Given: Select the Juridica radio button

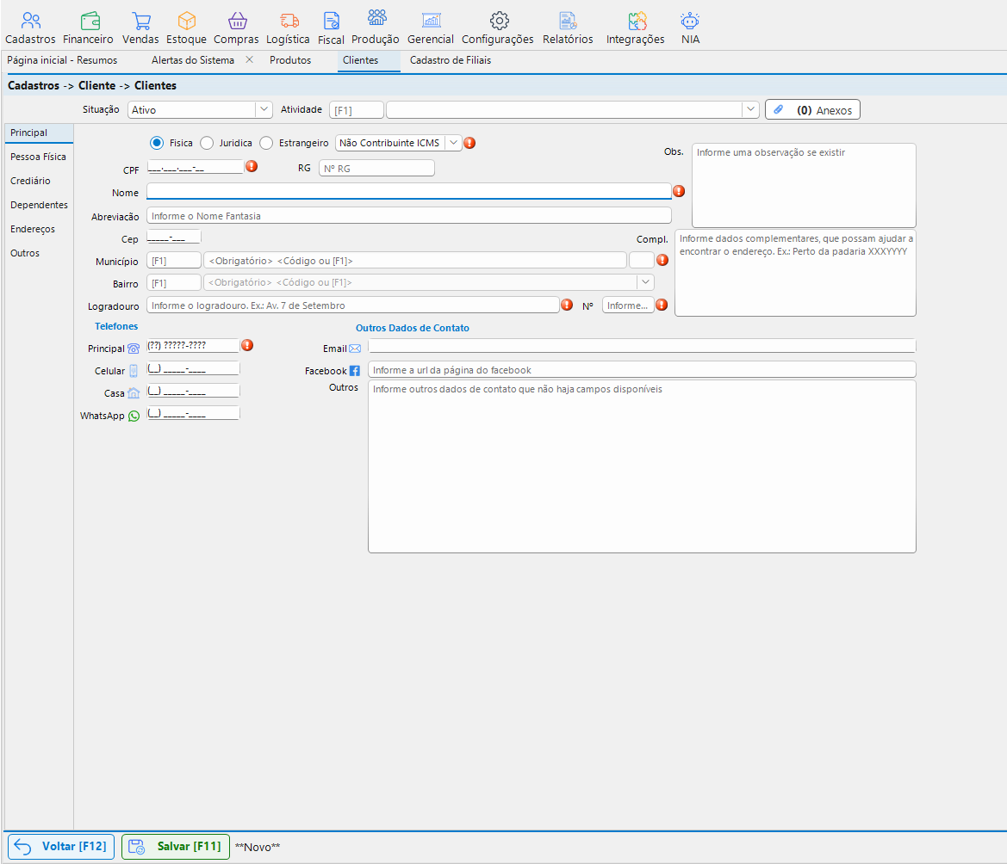Looking at the screenshot, I should (x=207, y=143).
